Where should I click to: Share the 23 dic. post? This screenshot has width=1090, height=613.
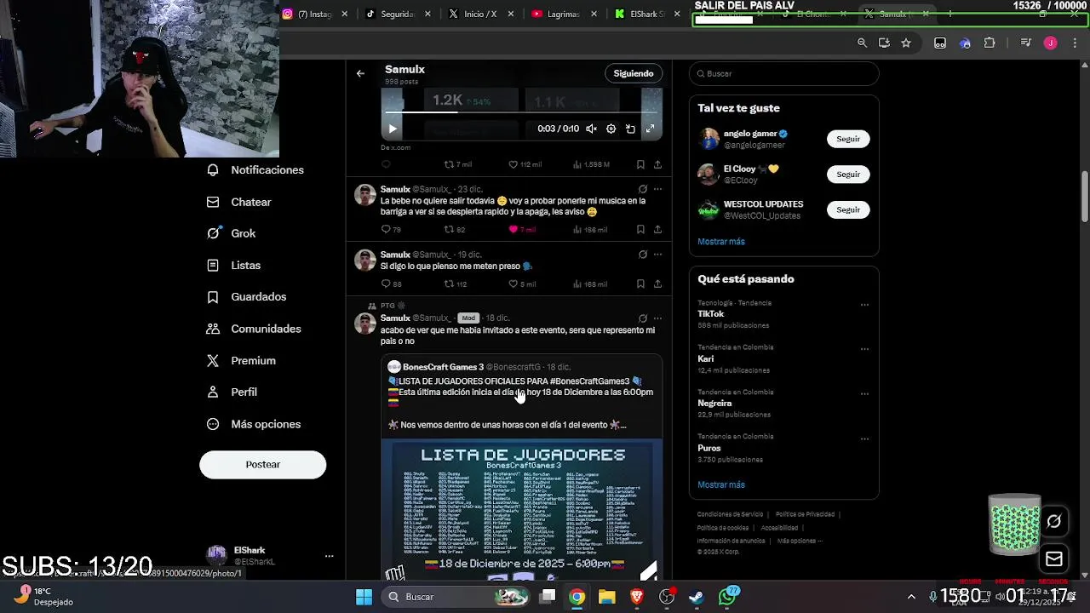(x=657, y=230)
